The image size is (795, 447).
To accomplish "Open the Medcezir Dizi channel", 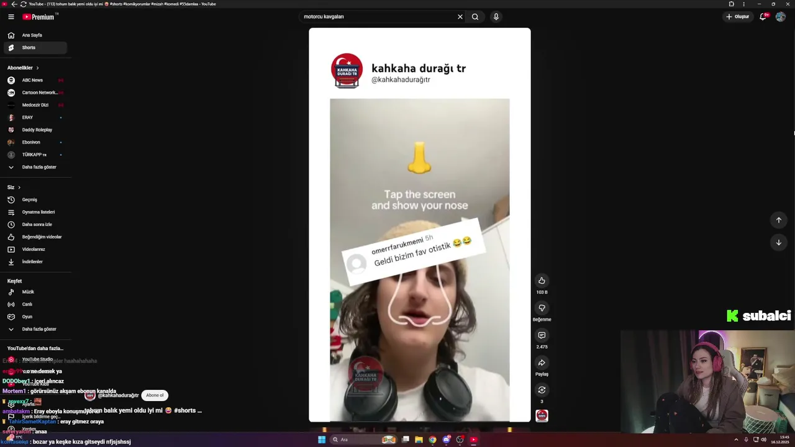I will point(34,105).
